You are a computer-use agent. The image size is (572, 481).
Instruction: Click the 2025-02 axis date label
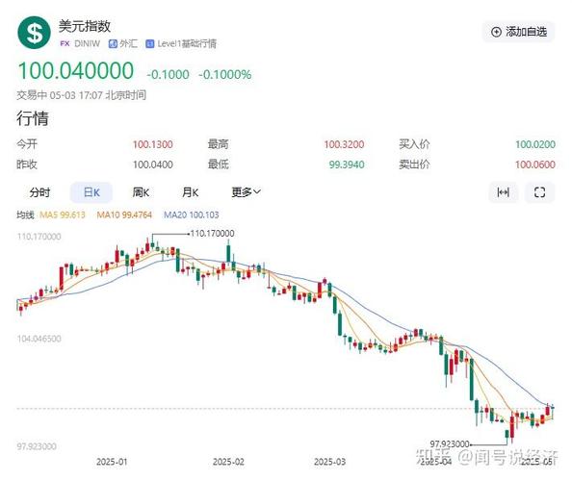[x=228, y=462]
